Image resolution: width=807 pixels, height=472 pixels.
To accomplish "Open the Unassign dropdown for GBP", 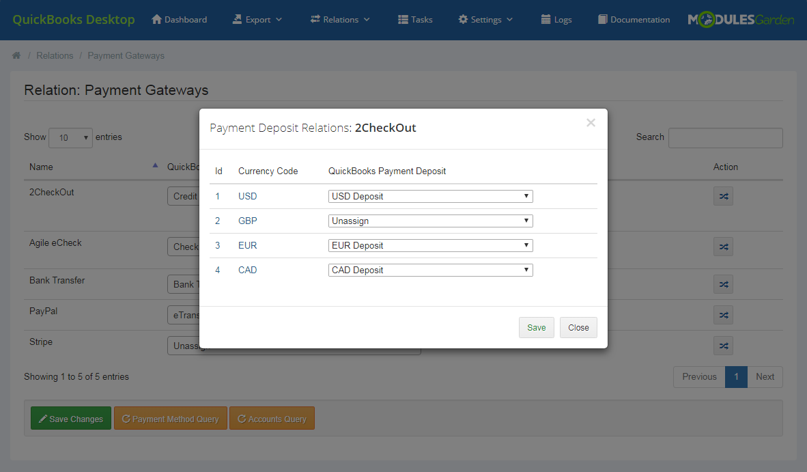I will pyautogui.click(x=430, y=221).
